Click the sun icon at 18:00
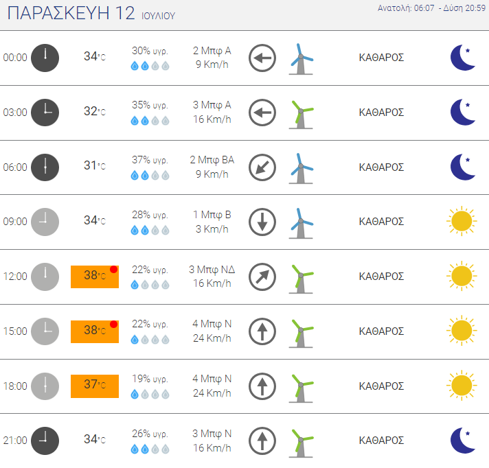This screenshot has width=489, height=468. 462,386
